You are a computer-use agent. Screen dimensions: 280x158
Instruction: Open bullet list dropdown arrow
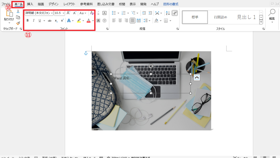(118, 13)
